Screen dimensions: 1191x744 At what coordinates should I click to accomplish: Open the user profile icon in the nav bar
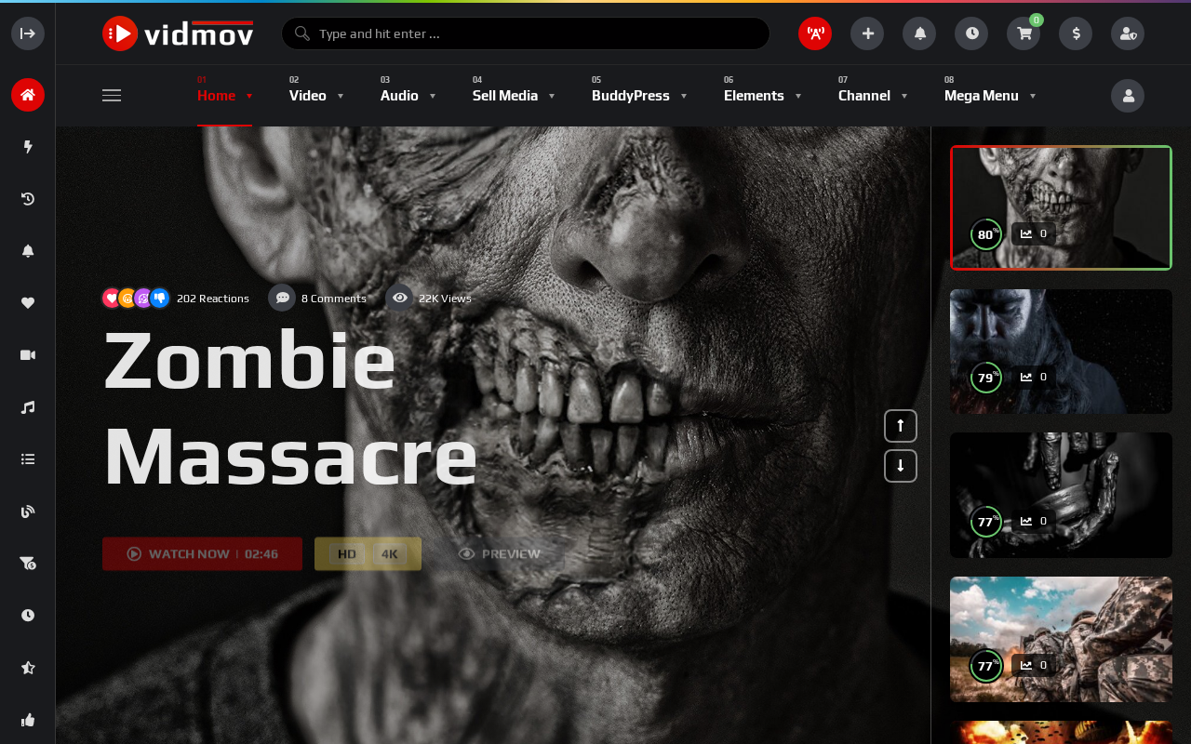pyautogui.click(x=1128, y=96)
